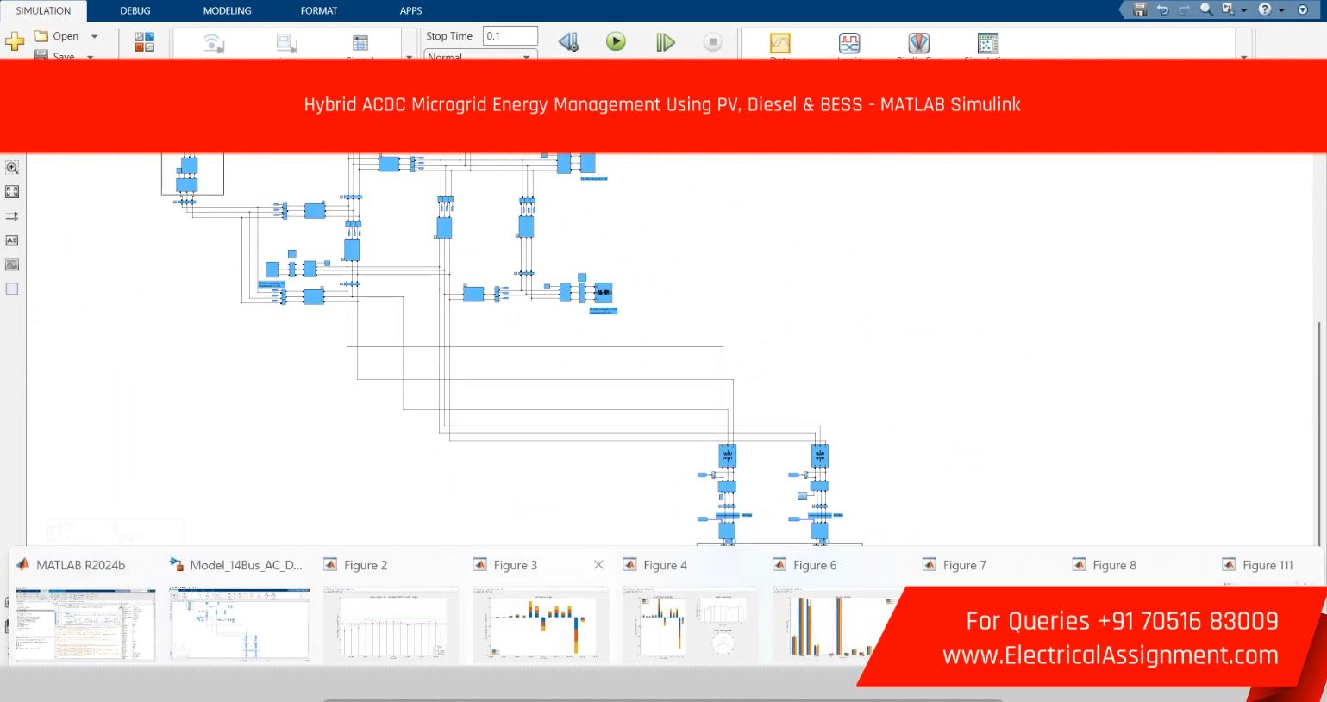This screenshot has height=702, width=1327.
Task: Switch to the SIMULATION tab
Action: (43, 10)
